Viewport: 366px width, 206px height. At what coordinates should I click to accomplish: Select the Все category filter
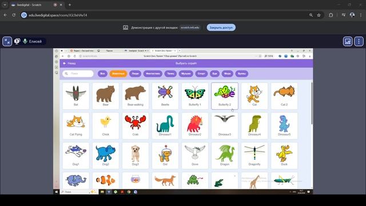click(x=102, y=74)
